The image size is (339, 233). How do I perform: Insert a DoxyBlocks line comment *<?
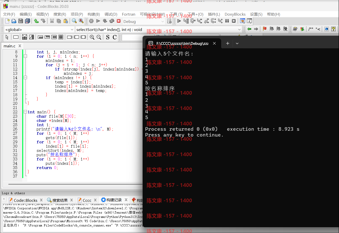point(318,29)
